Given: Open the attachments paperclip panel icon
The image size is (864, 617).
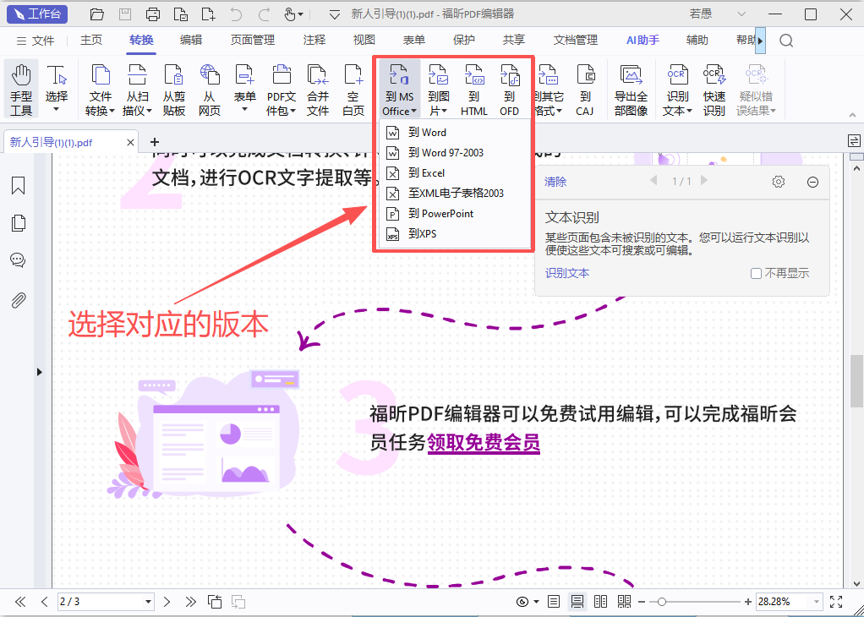Looking at the screenshot, I should pyautogui.click(x=19, y=300).
